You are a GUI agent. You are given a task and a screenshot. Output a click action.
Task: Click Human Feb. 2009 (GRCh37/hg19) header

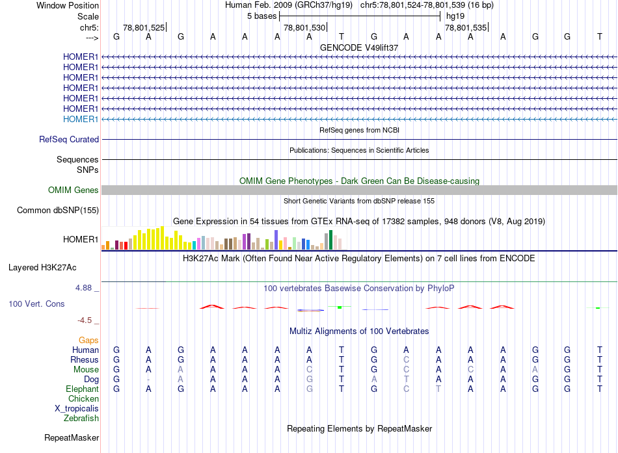tap(288, 5)
